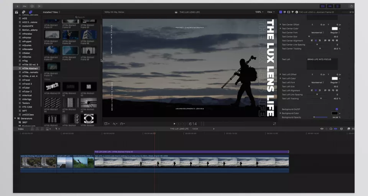Open the Photos and Audio sidebar icon
This screenshot has height=196, width=368.
[23, 12]
